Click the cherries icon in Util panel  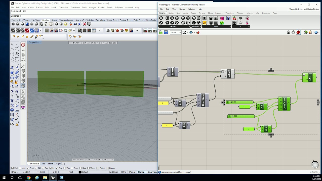pos(234,18)
